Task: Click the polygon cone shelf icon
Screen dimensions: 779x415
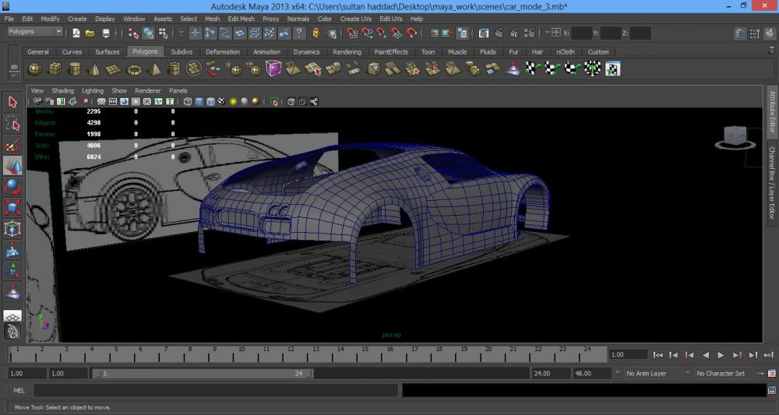Action: 94,69
